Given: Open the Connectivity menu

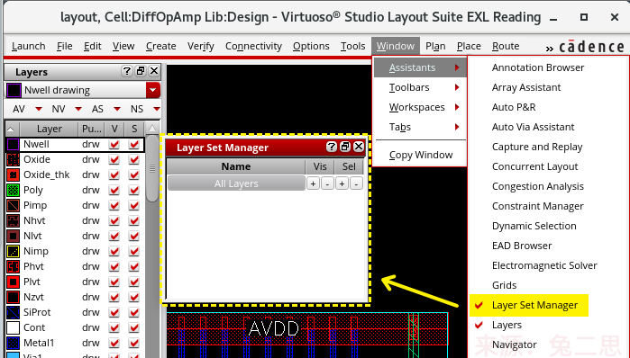Looking at the screenshot, I should (x=253, y=46).
